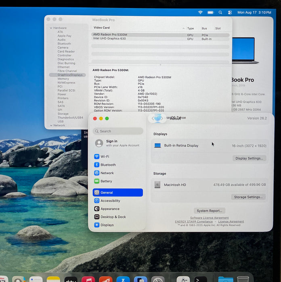Open the ENERGY STAR Compliance link

(x=193, y=222)
